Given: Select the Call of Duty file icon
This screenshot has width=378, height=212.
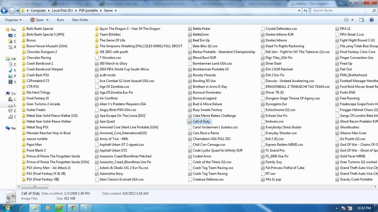Looking at the screenshot, I should coord(190,121).
